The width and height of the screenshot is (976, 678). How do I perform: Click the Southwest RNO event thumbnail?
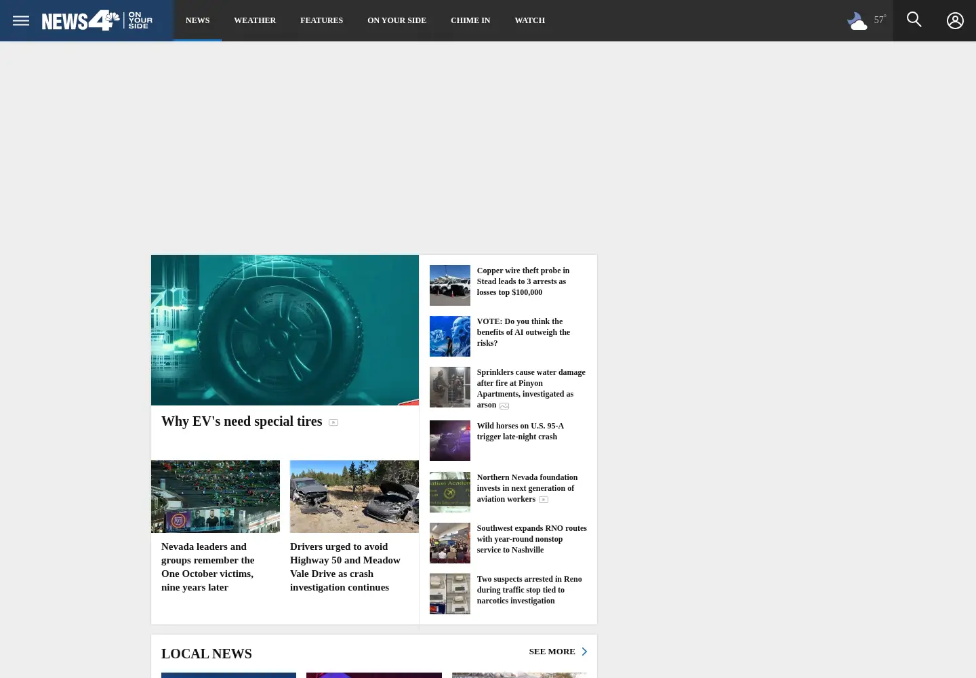[x=450, y=543]
